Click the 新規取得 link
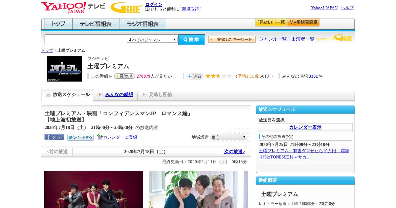Image resolution: width=396 pixels, height=208 pixels. (x=190, y=9)
